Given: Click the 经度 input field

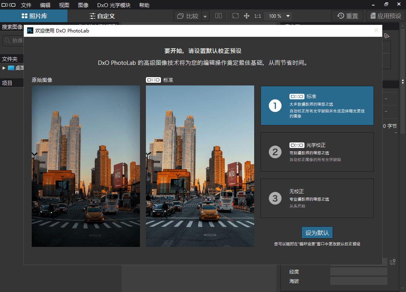Looking at the screenshot, I should click(358, 271).
